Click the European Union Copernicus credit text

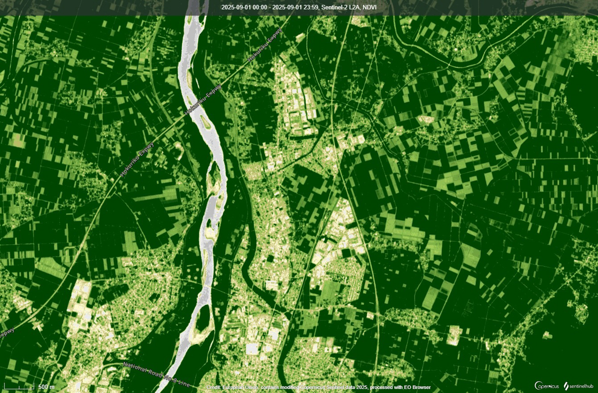(x=319, y=387)
